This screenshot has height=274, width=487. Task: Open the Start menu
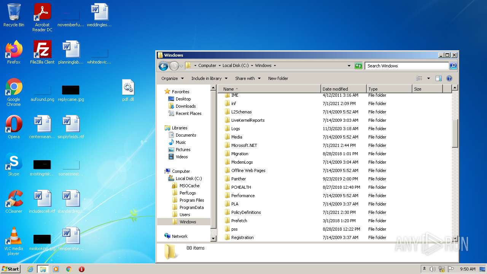coord(11,269)
